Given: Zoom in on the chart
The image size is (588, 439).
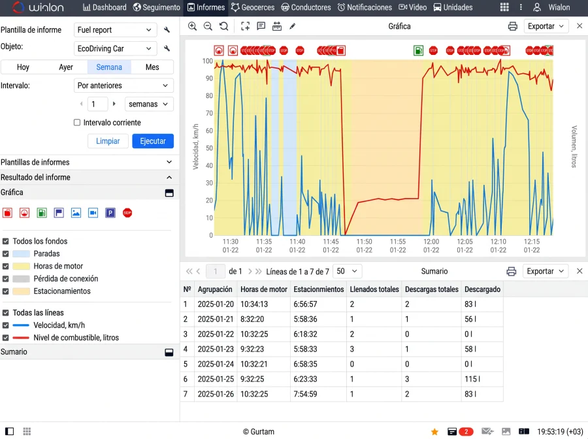Looking at the screenshot, I should [192, 26].
